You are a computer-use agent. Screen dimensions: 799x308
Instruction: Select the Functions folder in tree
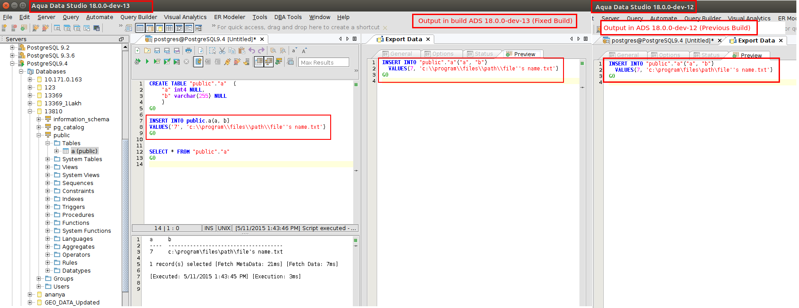(x=76, y=223)
